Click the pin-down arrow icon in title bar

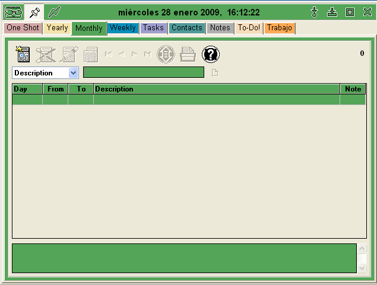(x=314, y=12)
